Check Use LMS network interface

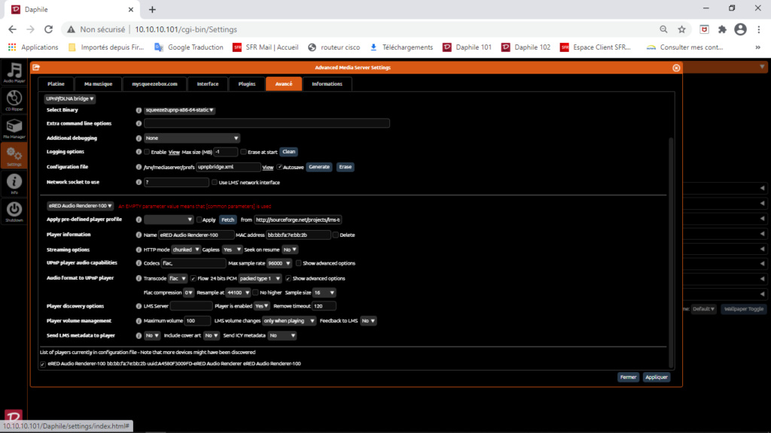215,183
